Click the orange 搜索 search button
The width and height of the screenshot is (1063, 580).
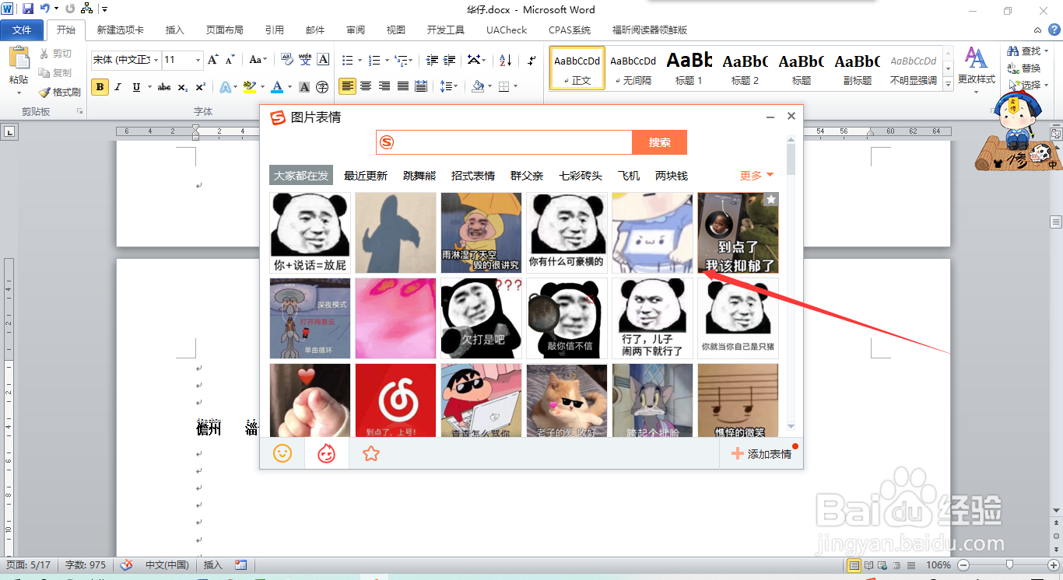pyautogui.click(x=659, y=142)
